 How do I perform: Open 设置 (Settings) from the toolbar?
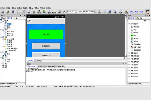pos(120,11)
